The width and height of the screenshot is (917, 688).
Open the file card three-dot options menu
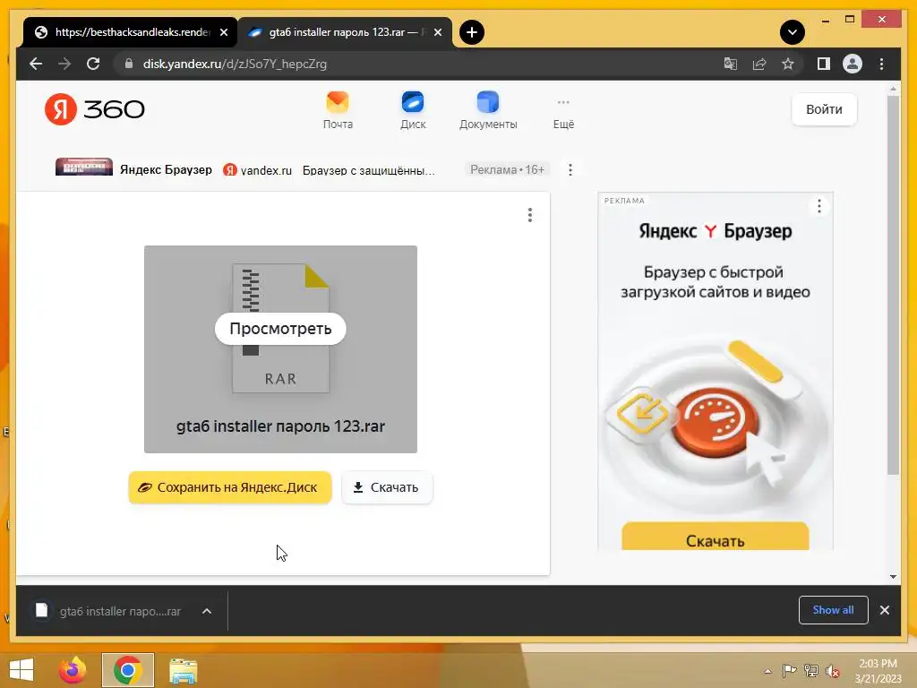pyautogui.click(x=530, y=215)
